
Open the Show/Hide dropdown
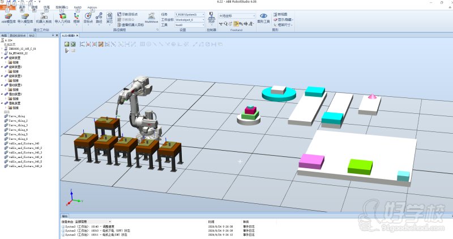click(x=283, y=20)
